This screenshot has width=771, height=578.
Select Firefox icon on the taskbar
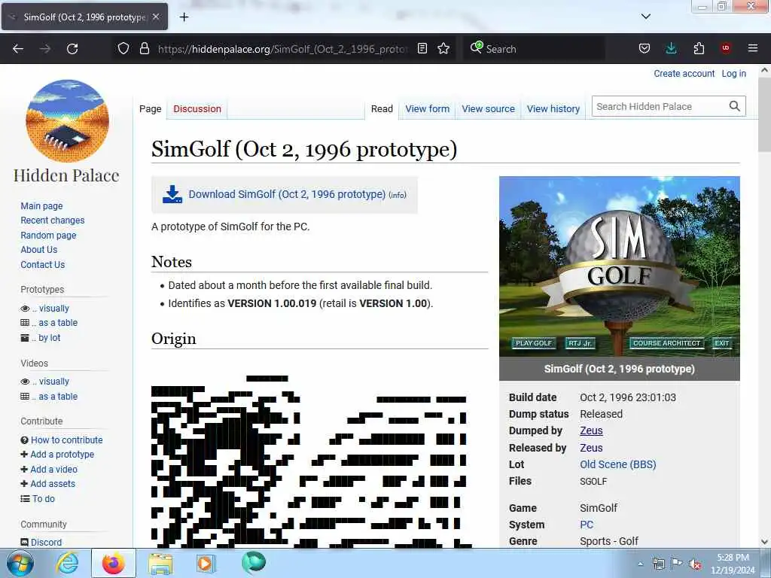114,563
